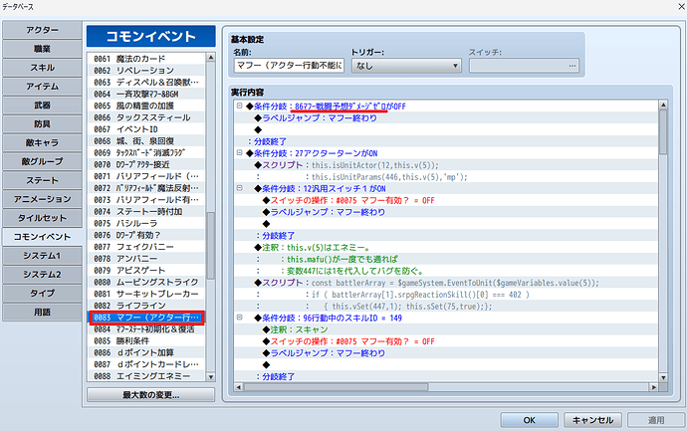Select the 敵キャラ tab

[42, 142]
